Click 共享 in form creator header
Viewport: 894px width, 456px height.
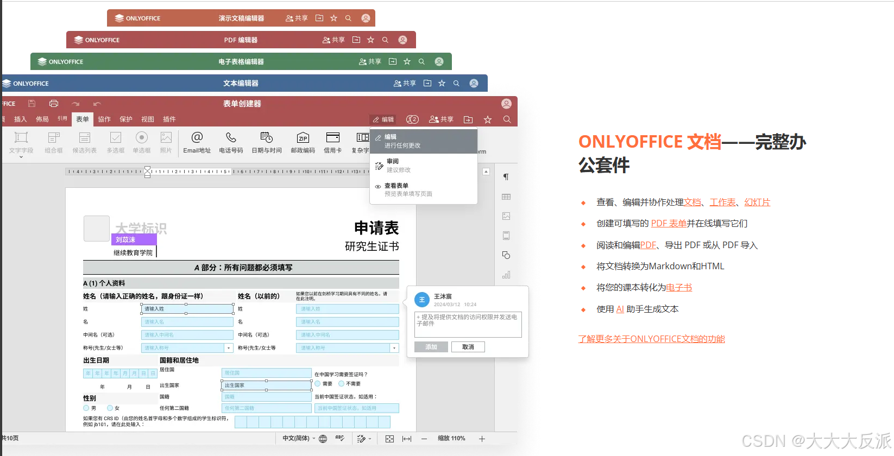(441, 119)
